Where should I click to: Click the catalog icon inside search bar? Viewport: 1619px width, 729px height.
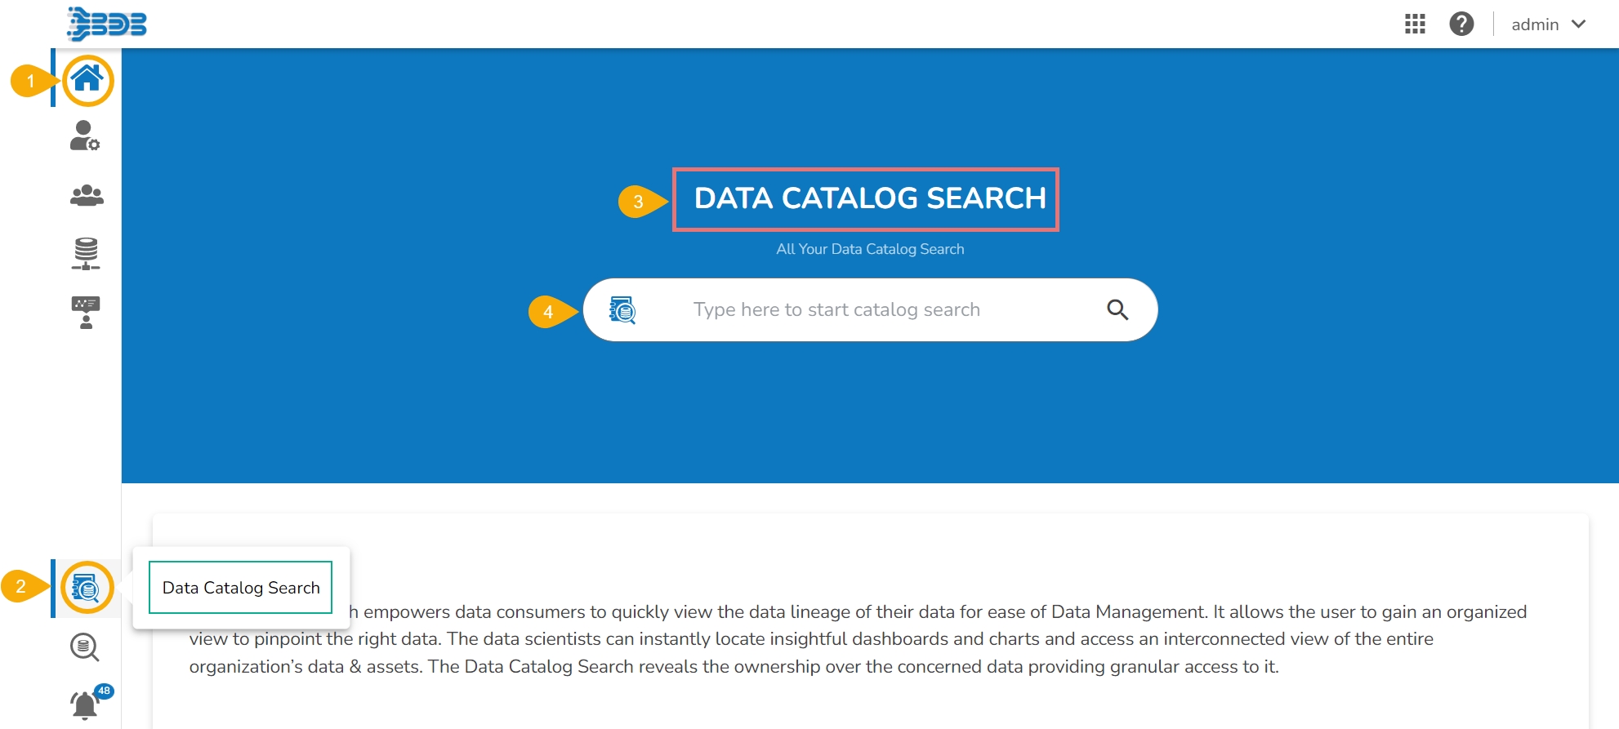tap(622, 310)
